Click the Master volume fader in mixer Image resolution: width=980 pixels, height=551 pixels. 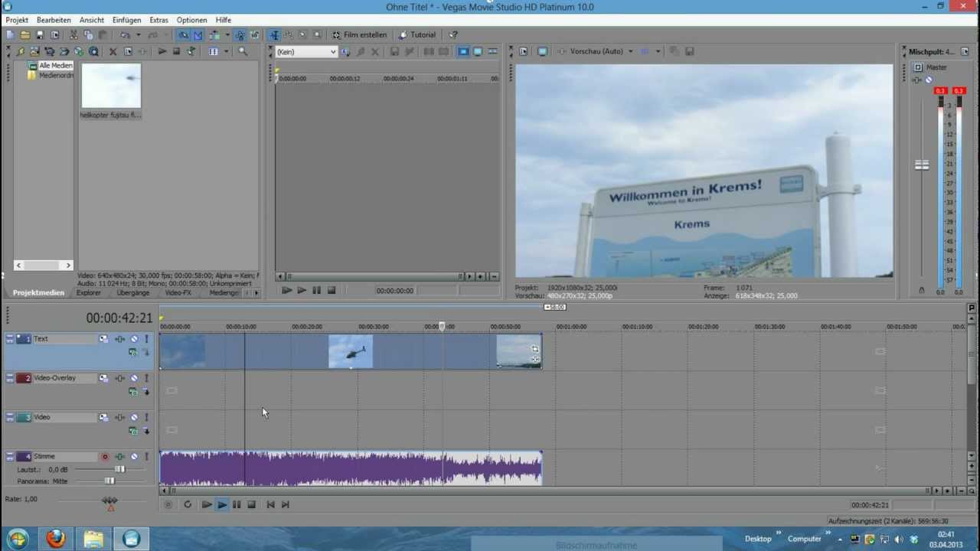tap(922, 165)
